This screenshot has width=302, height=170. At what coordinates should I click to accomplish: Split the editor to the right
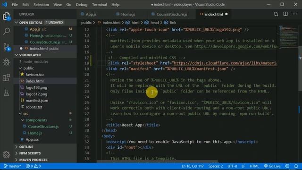click(285, 14)
